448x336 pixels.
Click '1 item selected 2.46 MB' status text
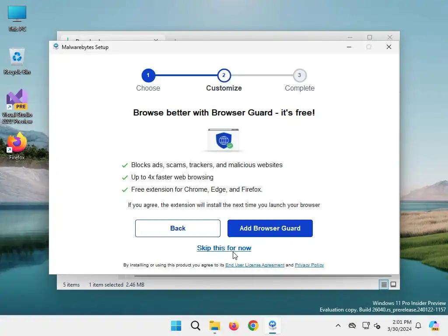(x=116, y=284)
